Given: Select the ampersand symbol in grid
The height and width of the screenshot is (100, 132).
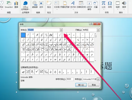Looking at the screenshot, I should 51,35.
